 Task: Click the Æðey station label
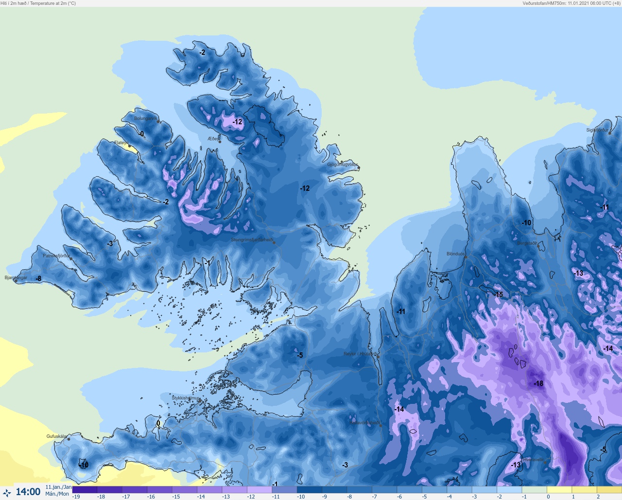213,139
